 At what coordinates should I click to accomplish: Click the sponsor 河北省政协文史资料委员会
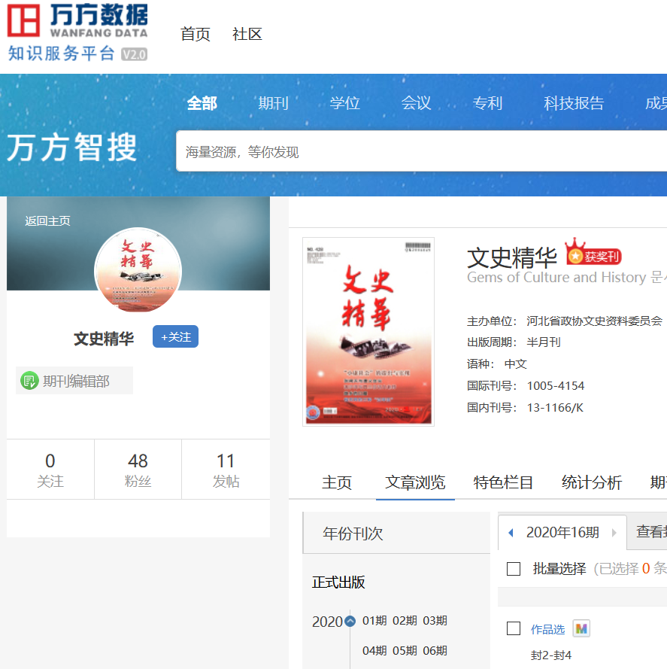pos(595,321)
